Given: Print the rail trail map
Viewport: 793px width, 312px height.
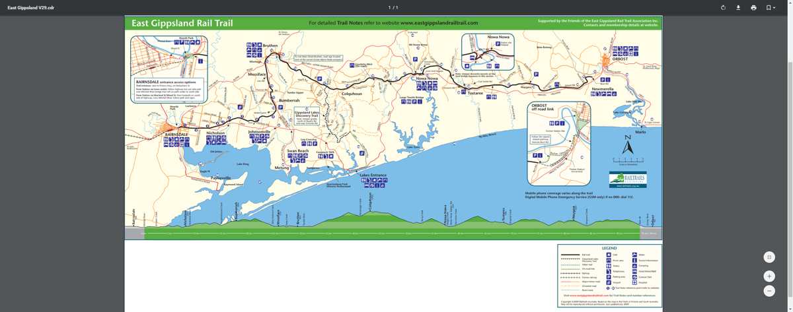Looking at the screenshot, I should (753, 7).
